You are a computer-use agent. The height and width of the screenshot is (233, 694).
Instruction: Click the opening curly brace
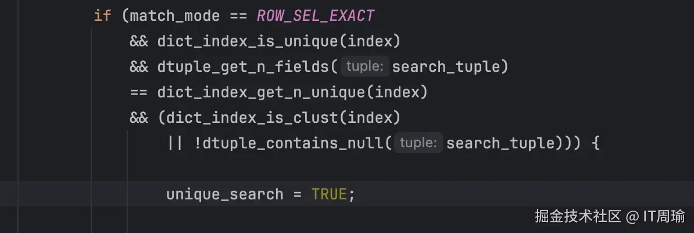tap(594, 143)
